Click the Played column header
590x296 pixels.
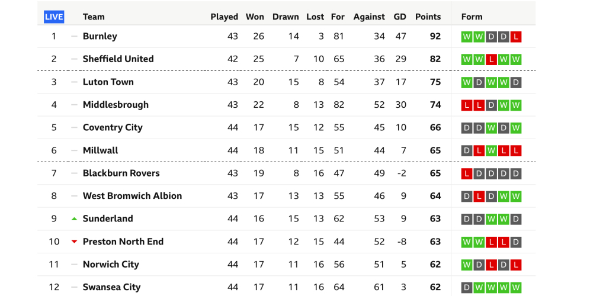point(224,17)
